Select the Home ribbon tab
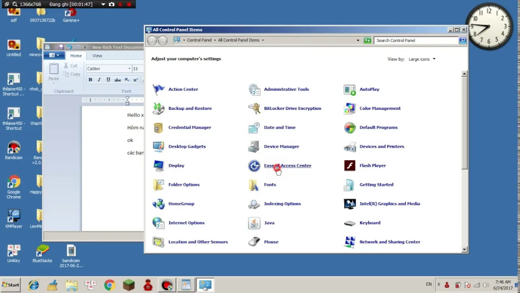 pyautogui.click(x=76, y=55)
